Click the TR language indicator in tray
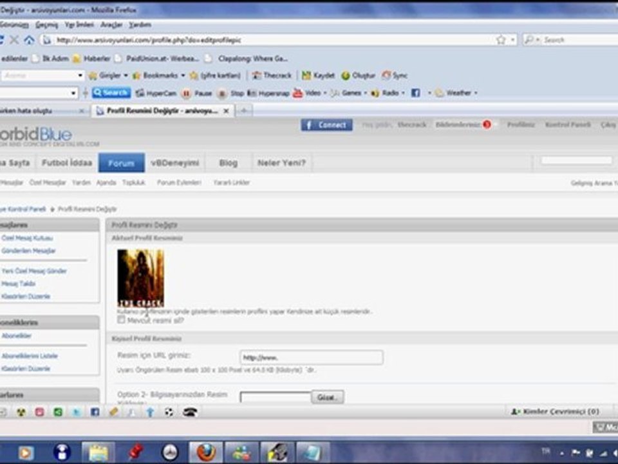Image resolution: width=618 pixels, height=464 pixels. point(546,450)
